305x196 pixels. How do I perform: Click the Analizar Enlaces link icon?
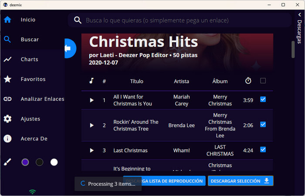click(7, 99)
